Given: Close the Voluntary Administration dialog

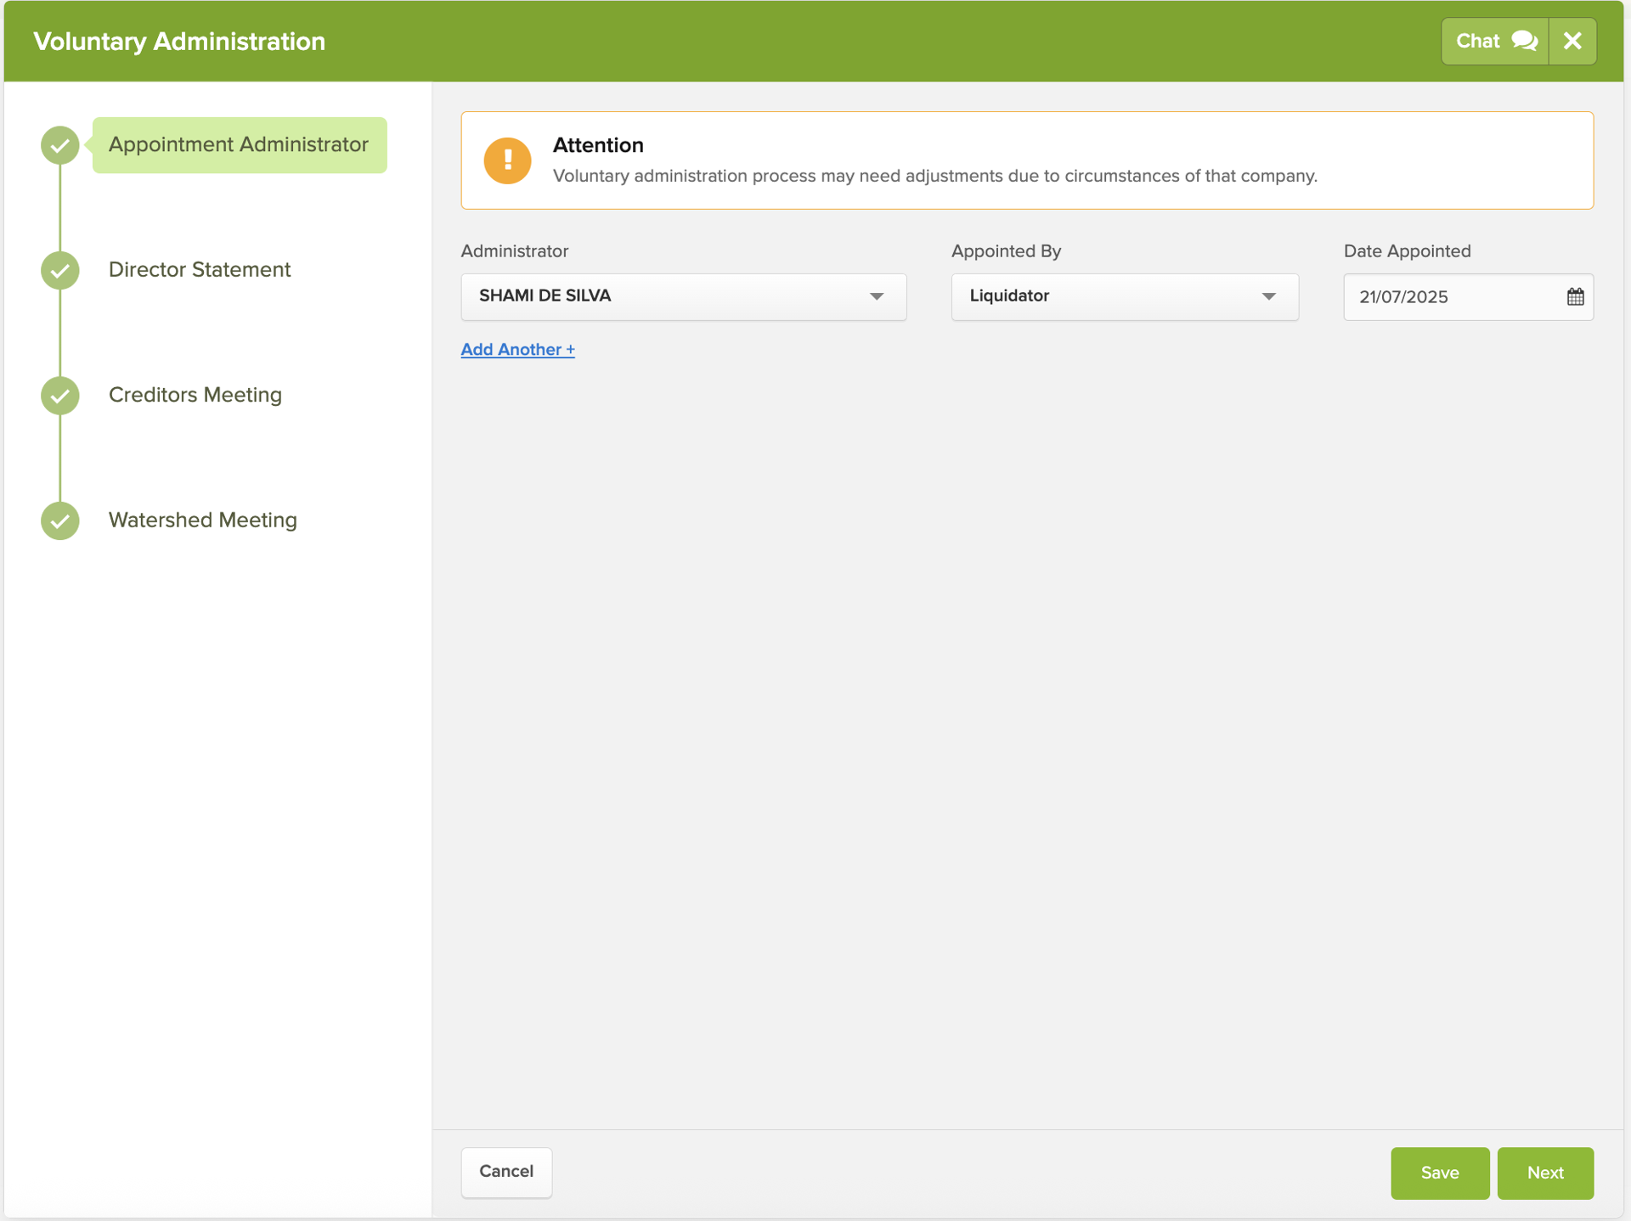Looking at the screenshot, I should [x=1572, y=41].
